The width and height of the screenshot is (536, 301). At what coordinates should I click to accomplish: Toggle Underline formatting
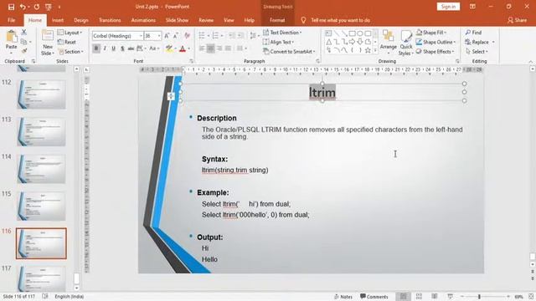tap(114, 48)
